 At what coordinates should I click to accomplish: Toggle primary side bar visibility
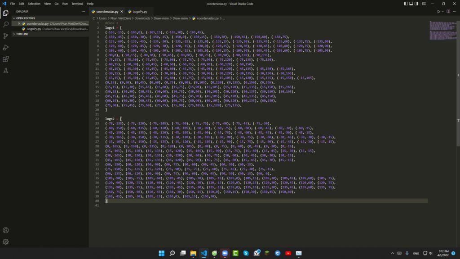pyautogui.click(x=406, y=4)
